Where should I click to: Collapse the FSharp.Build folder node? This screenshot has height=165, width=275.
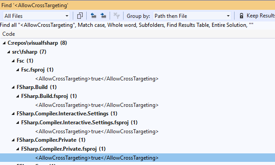coord(13,87)
